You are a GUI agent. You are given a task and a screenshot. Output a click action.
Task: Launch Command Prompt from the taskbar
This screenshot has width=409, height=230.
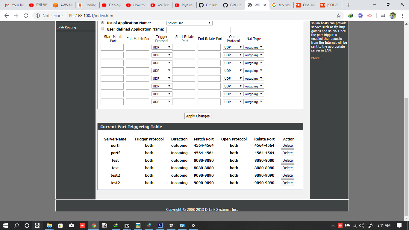click(x=127, y=226)
